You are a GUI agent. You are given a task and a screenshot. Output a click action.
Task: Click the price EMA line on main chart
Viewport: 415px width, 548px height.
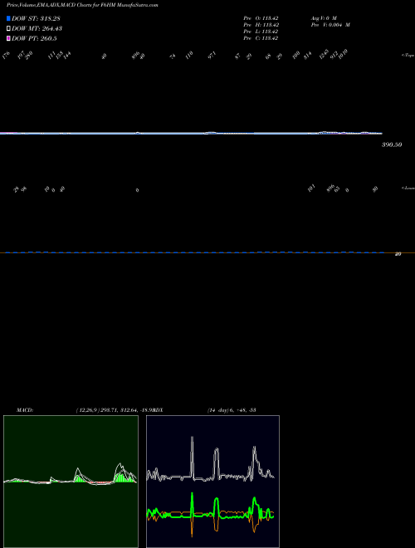pyautogui.click(x=191, y=133)
